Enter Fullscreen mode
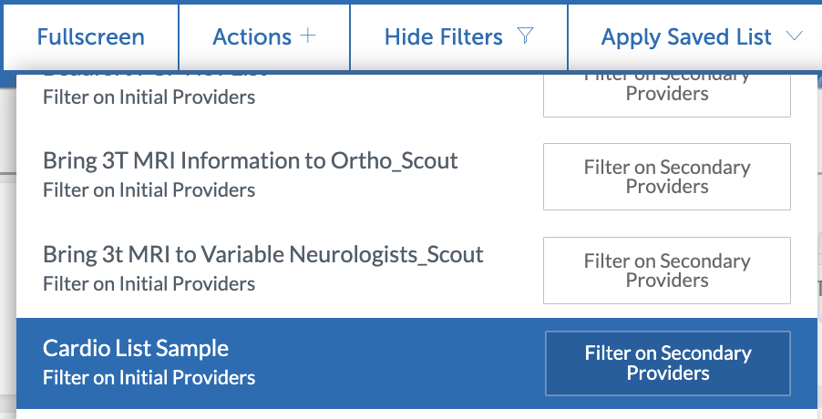822x419 pixels. [x=90, y=37]
